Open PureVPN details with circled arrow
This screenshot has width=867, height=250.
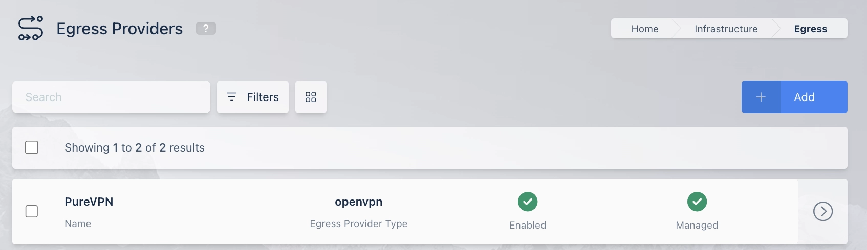point(823,211)
